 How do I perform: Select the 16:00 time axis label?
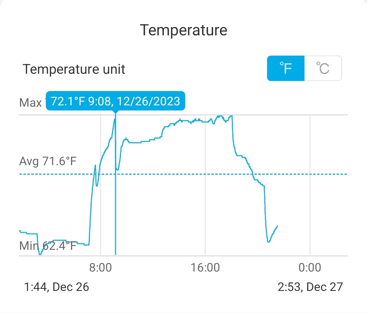point(205,267)
